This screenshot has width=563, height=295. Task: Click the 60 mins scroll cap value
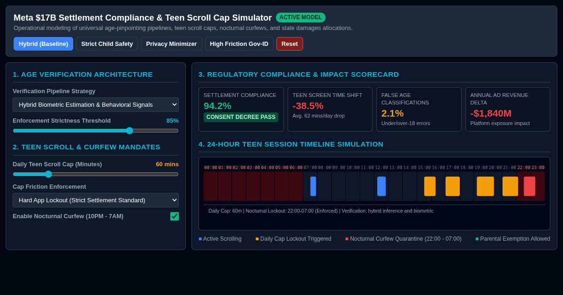point(167,164)
